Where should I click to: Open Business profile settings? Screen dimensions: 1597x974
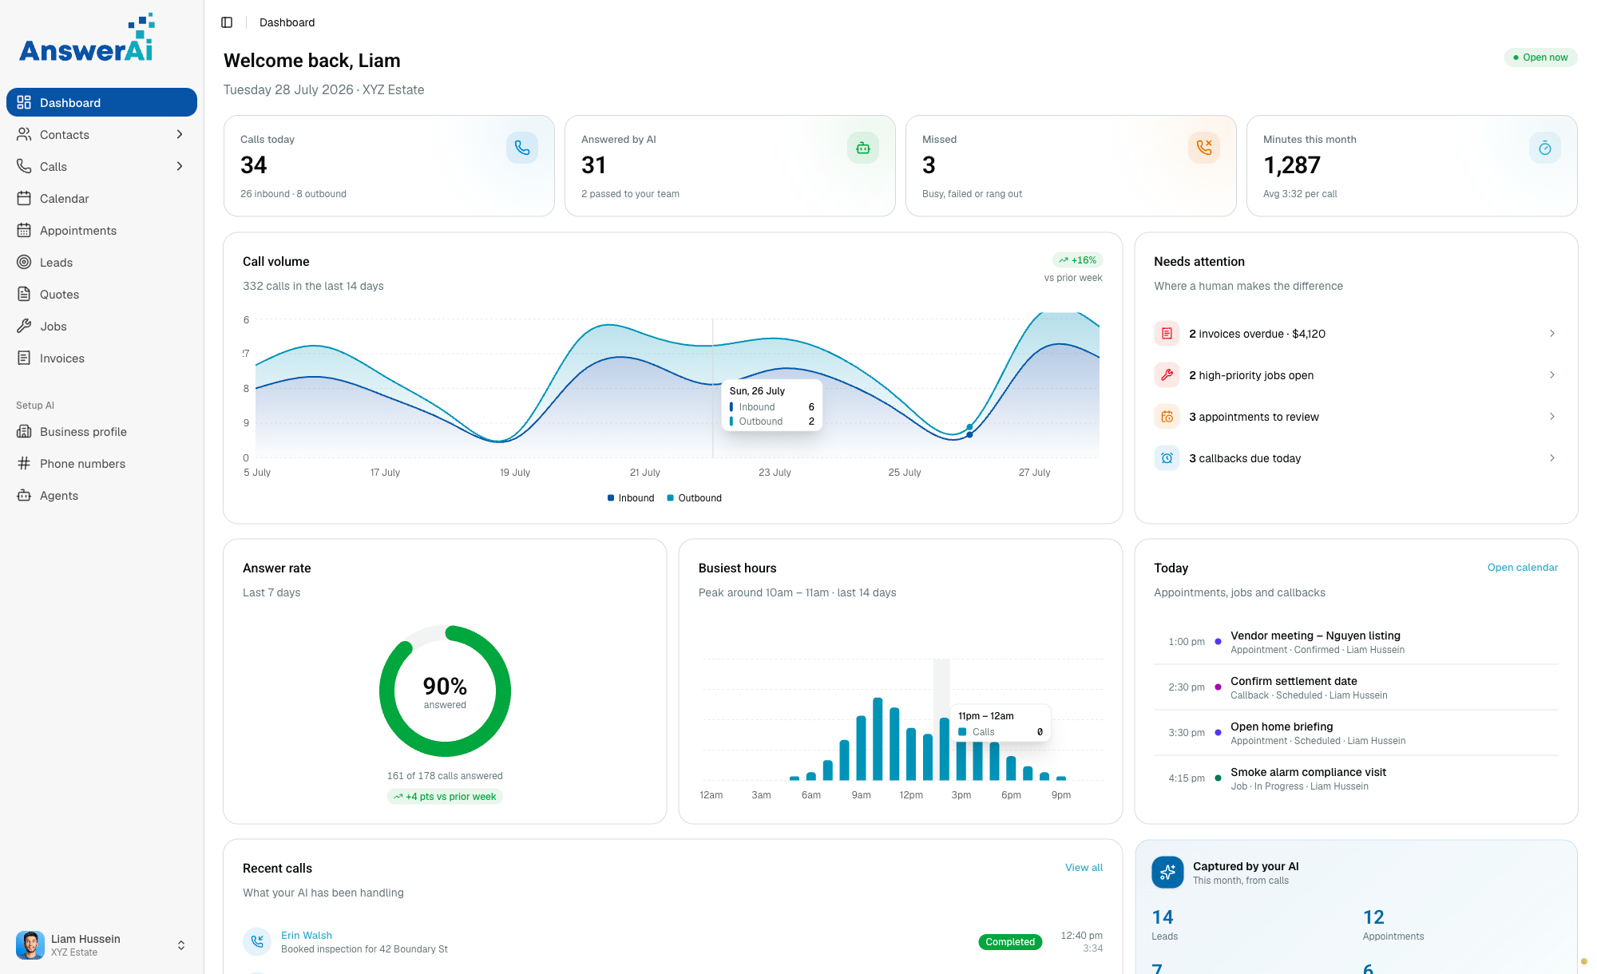pyautogui.click(x=101, y=431)
